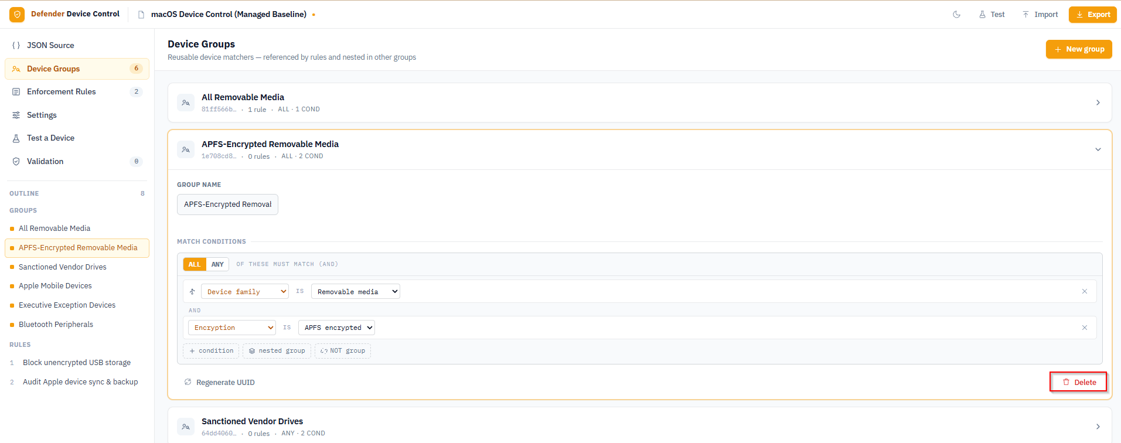Click the Defender Device Control app title
The height and width of the screenshot is (443, 1121).
click(75, 14)
